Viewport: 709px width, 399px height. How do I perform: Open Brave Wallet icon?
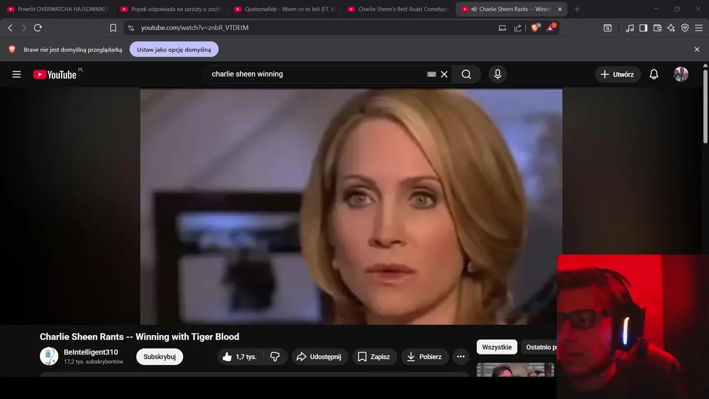(657, 28)
